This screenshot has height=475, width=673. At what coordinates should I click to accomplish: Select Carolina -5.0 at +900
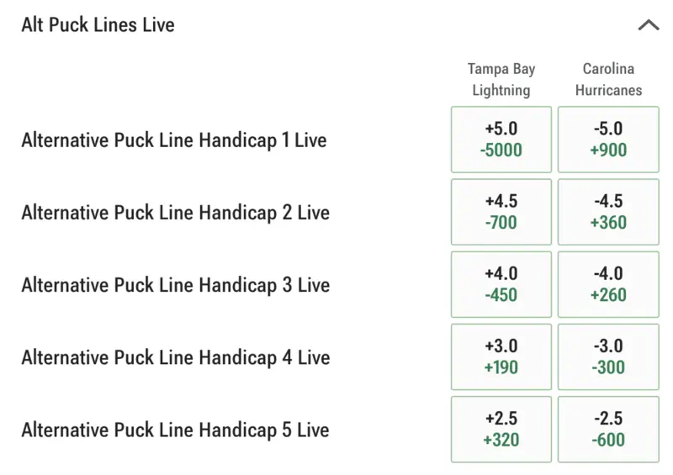pos(608,140)
